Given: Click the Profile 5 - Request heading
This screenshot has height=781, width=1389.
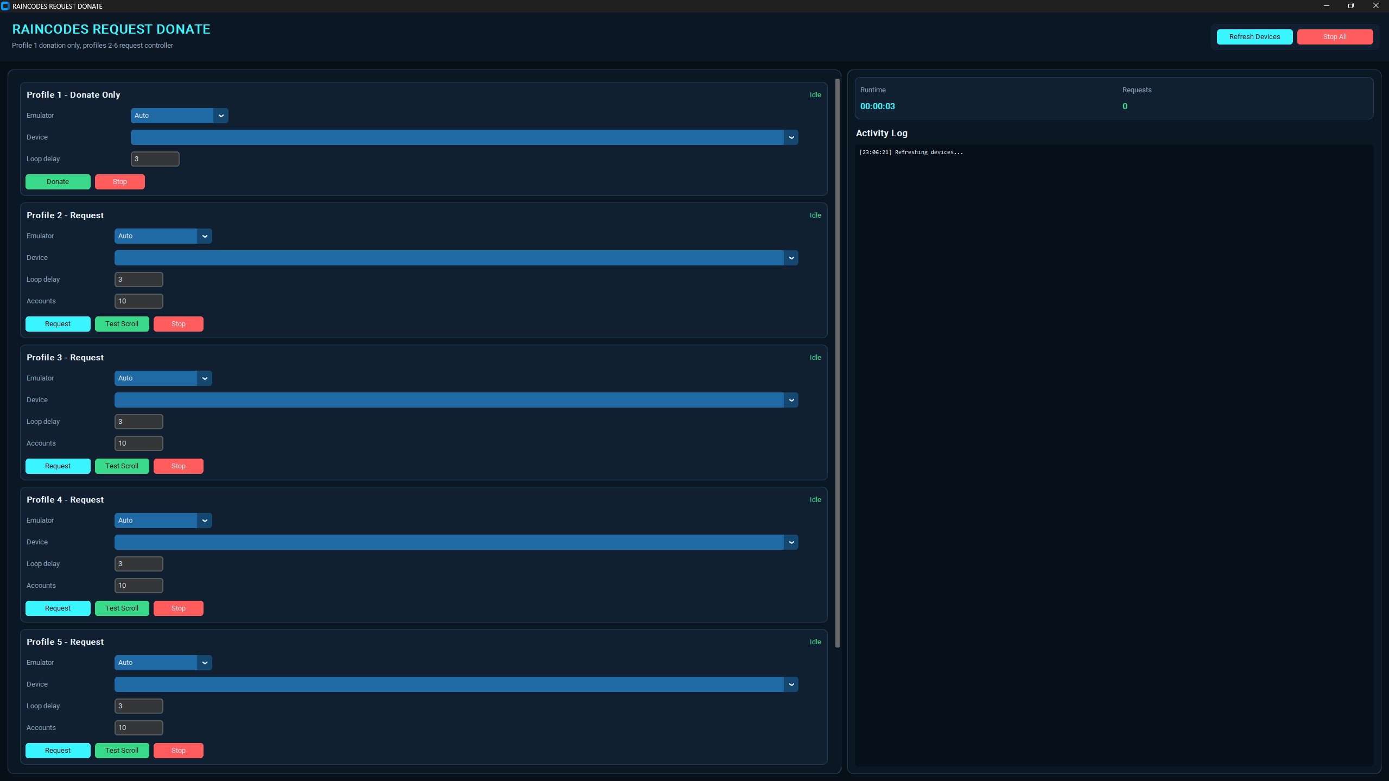Looking at the screenshot, I should (x=65, y=642).
